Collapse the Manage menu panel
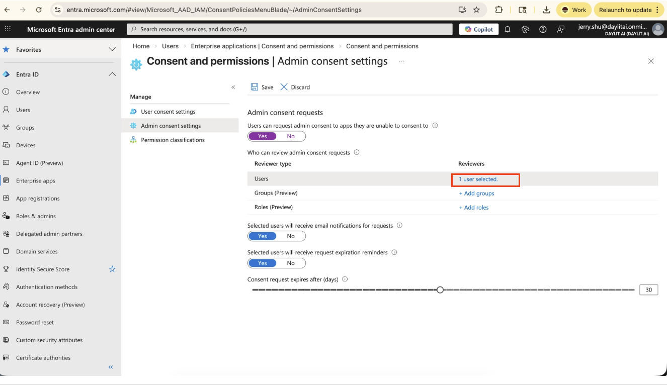 [233, 87]
